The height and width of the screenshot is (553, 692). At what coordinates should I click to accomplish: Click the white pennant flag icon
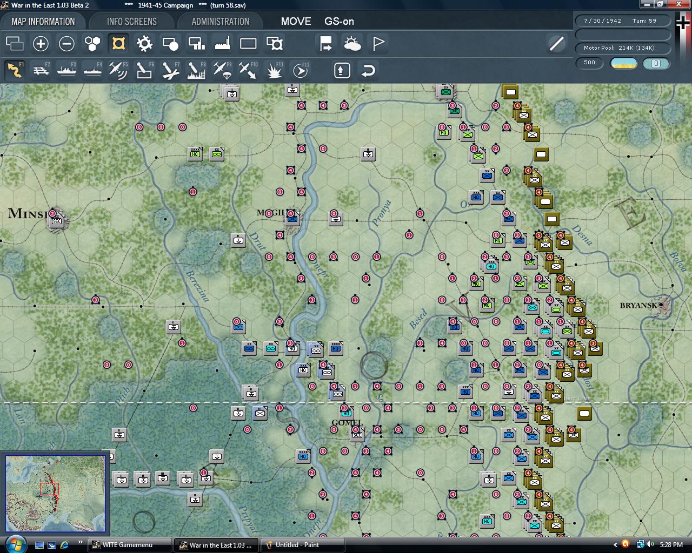click(x=378, y=43)
